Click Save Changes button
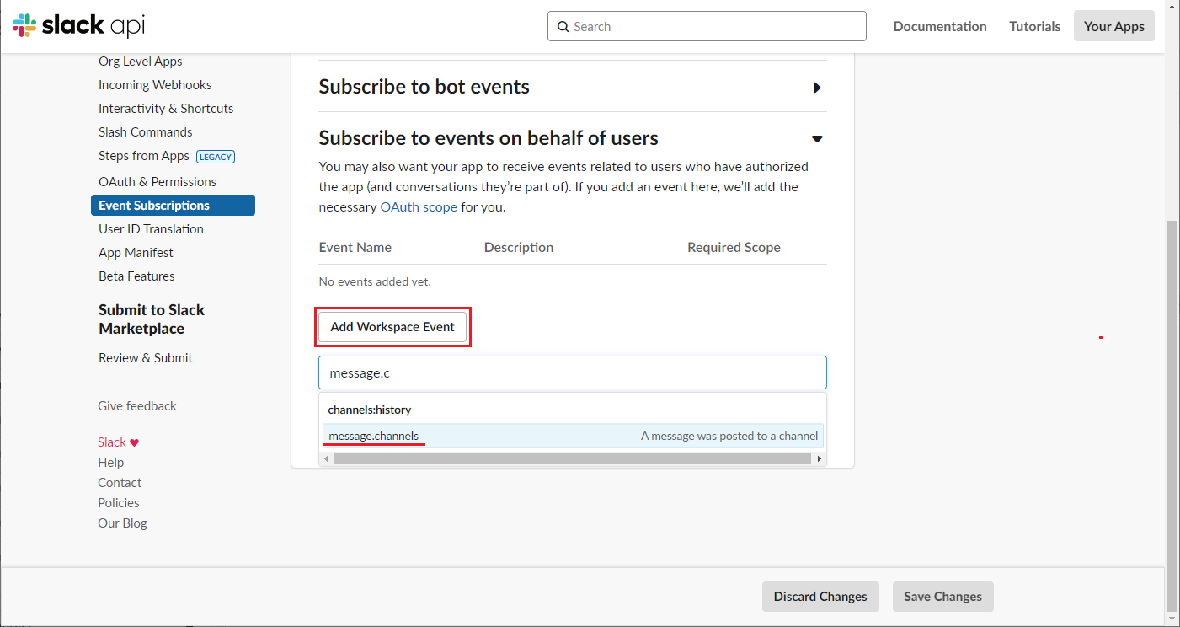This screenshot has width=1180, height=627. (943, 597)
